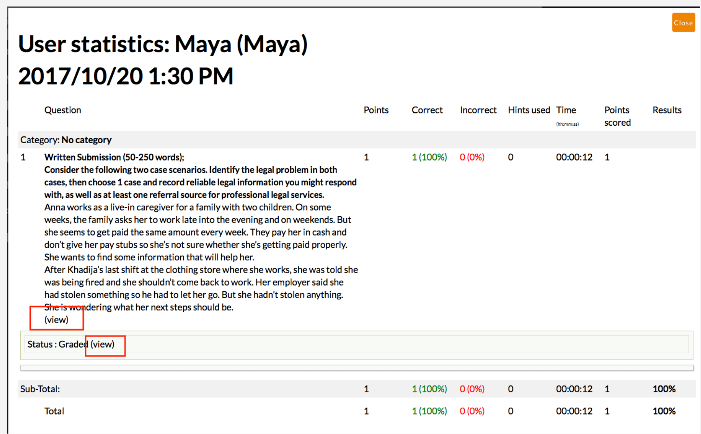Select the Correct column header
Viewport: 701px width, 434px height.
(x=427, y=110)
